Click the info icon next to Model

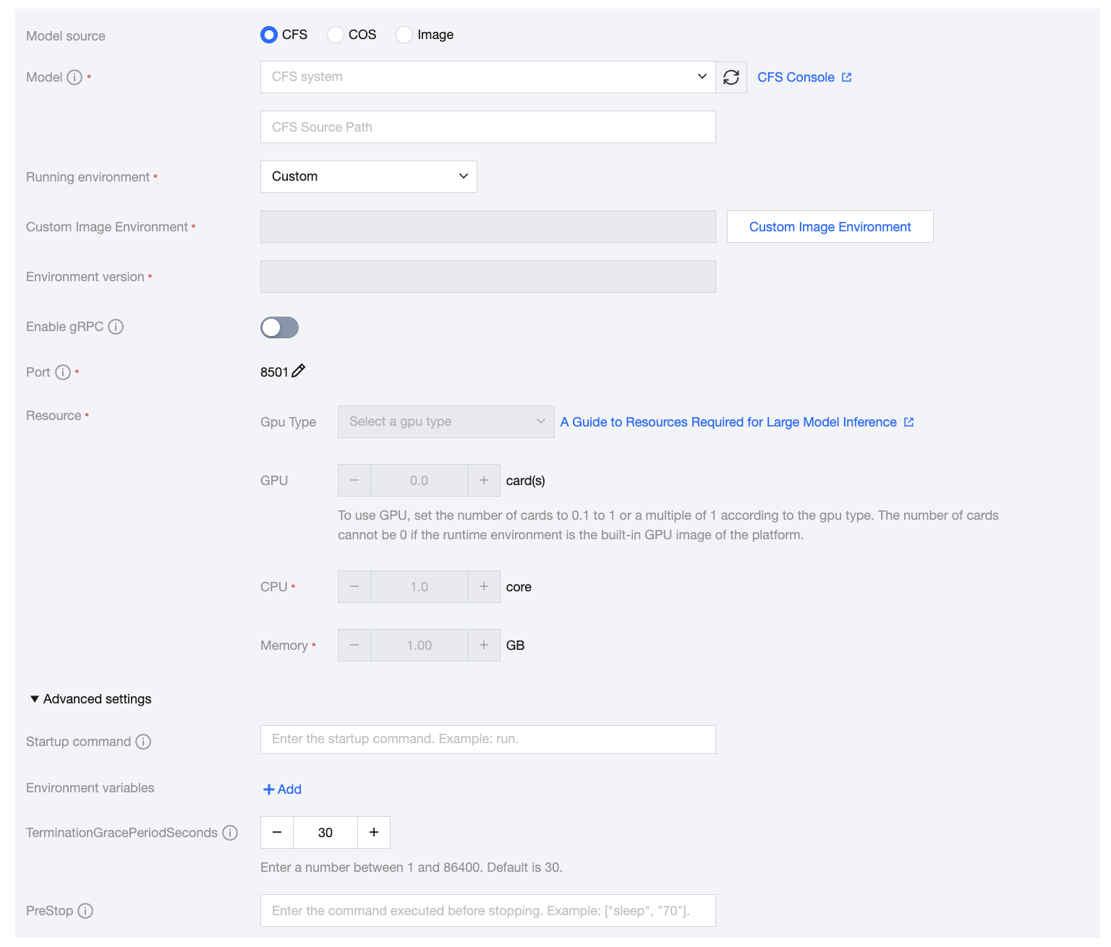pos(75,77)
